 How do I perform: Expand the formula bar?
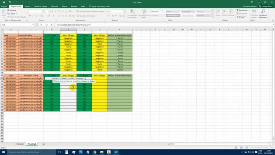[273, 25]
